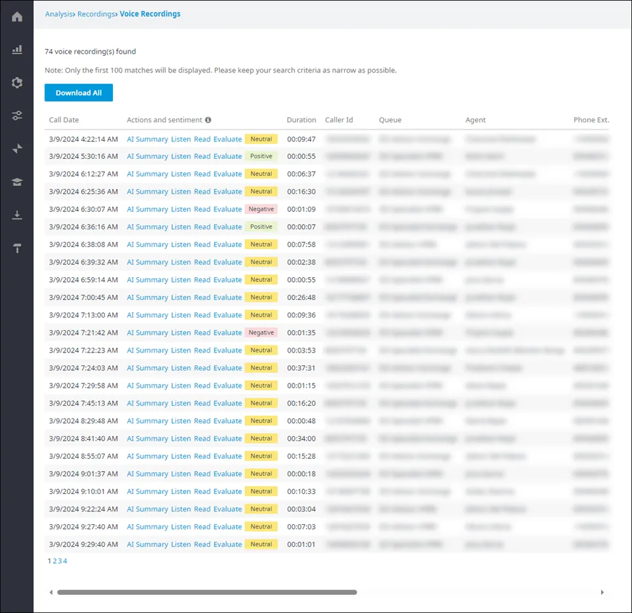
Task: Navigate to Recordings breadcrumb
Action: tap(96, 14)
